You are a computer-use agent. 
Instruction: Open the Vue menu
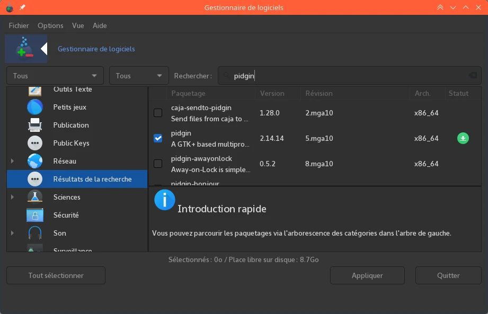pyautogui.click(x=78, y=25)
